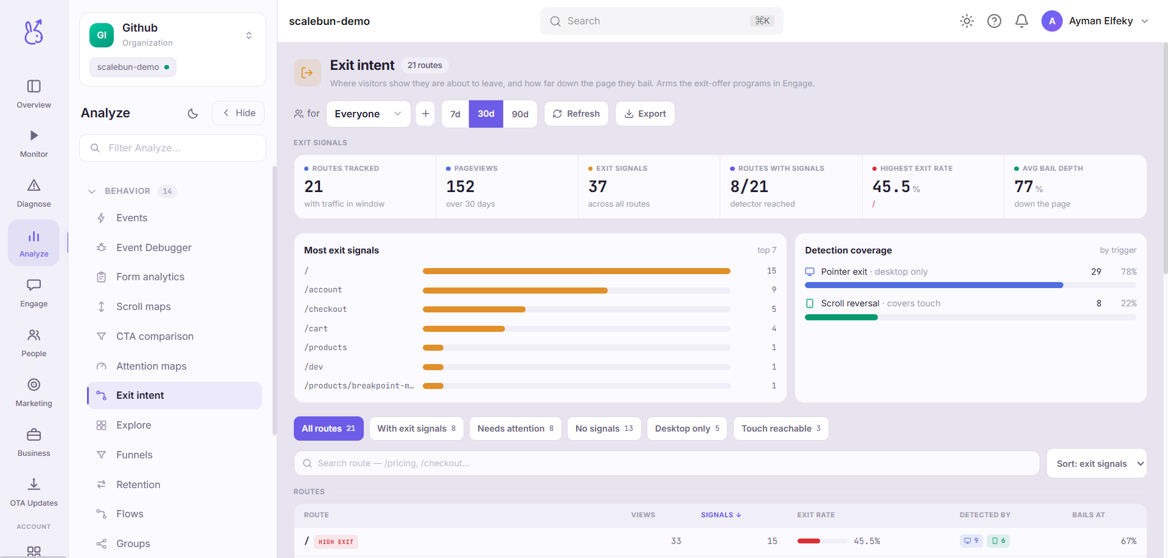Select the 90d time range
This screenshot has height=558, width=1168.
[520, 114]
